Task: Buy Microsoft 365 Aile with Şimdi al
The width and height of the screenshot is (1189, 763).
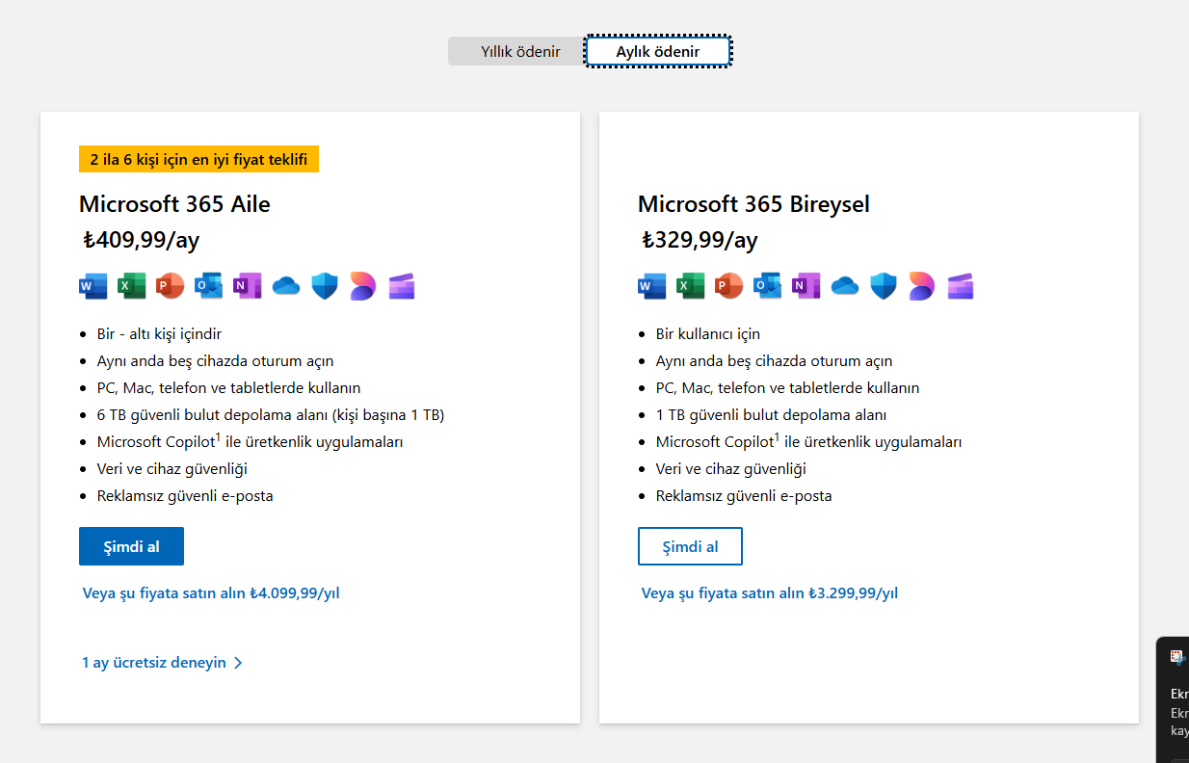Action: (x=131, y=546)
